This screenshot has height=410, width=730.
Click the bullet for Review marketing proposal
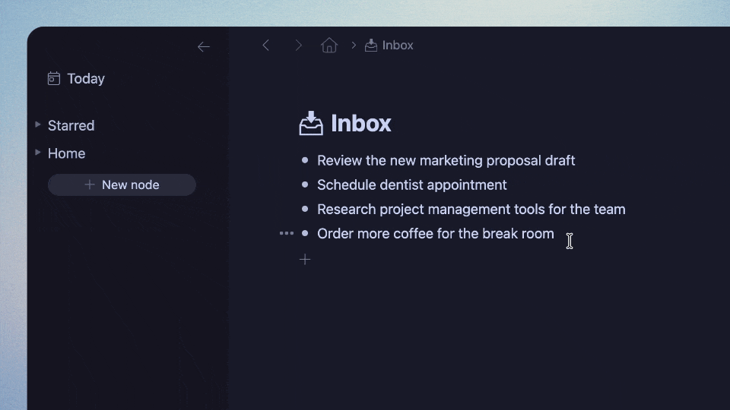click(x=305, y=160)
